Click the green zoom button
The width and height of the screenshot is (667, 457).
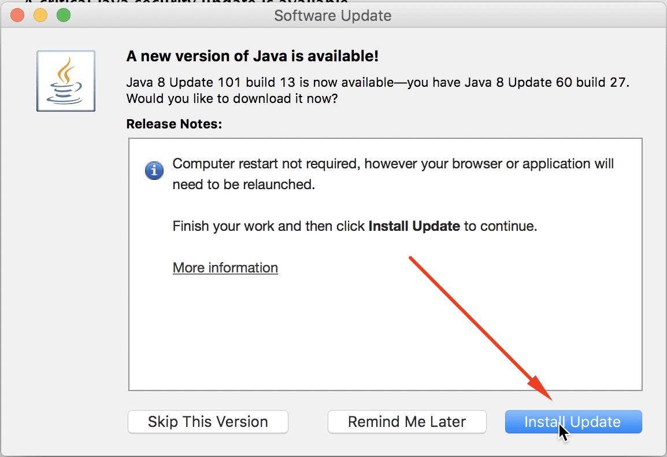tap(64, 15)
